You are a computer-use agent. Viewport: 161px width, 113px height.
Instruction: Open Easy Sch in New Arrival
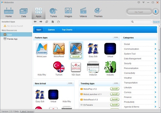[x=40, y=96]
